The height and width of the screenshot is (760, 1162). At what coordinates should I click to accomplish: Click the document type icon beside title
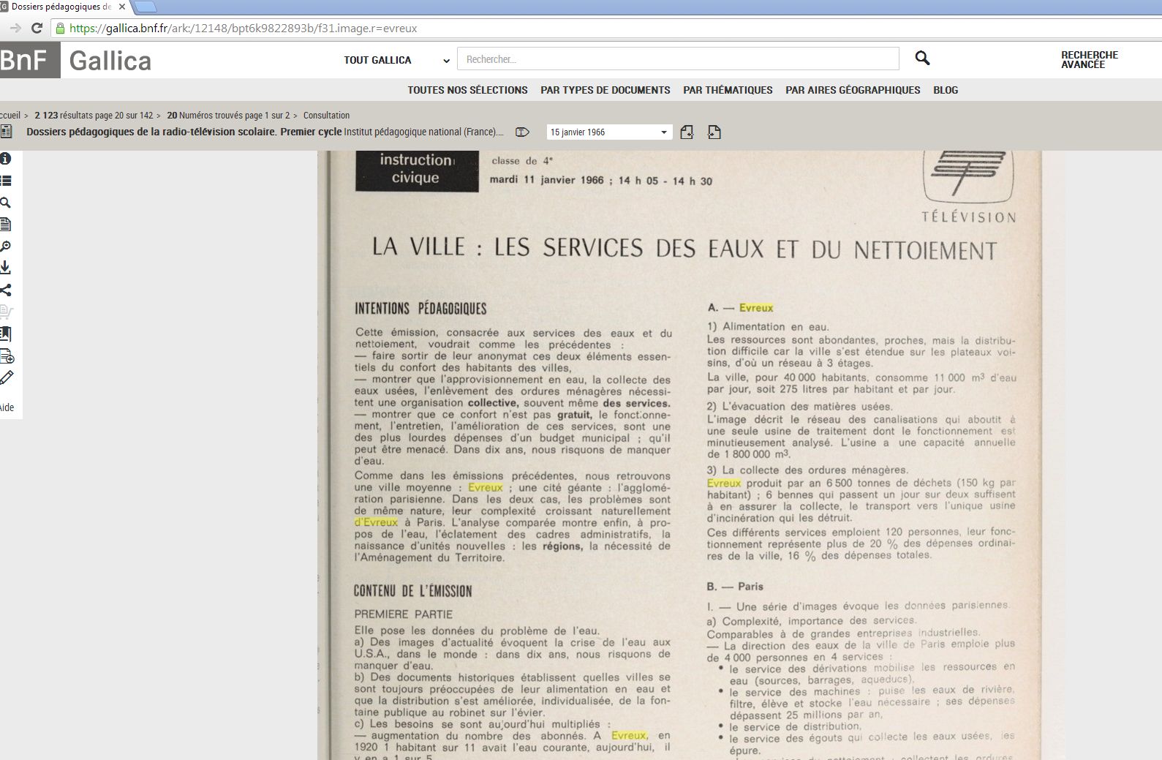click(6, 132)
